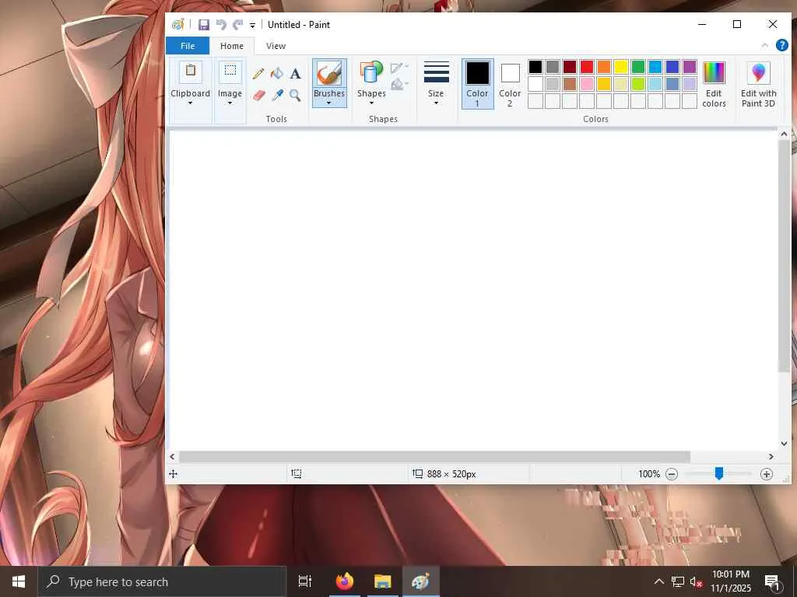This screenshot has width=797, height=597.
Task: Expand the Brushes dropdown arrow
Action: (329, 103)
